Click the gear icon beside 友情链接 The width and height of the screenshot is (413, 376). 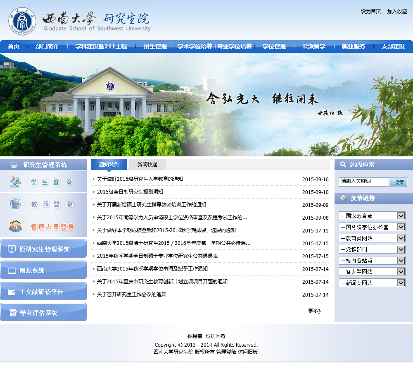click(344, 198)
